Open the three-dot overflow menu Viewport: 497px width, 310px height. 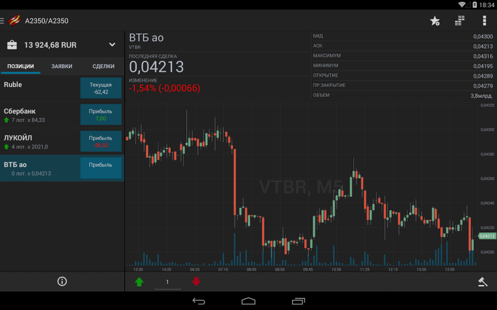[484, 20]
